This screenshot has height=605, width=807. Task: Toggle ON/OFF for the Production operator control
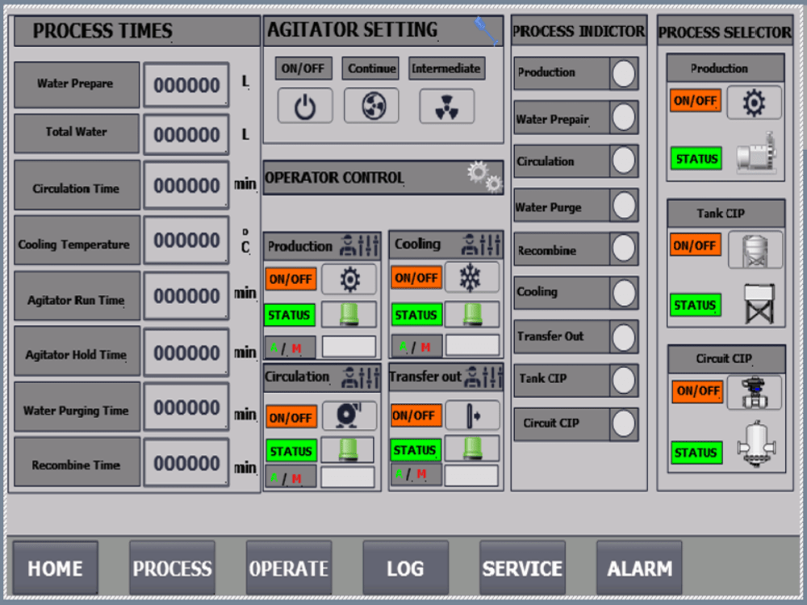291,278
